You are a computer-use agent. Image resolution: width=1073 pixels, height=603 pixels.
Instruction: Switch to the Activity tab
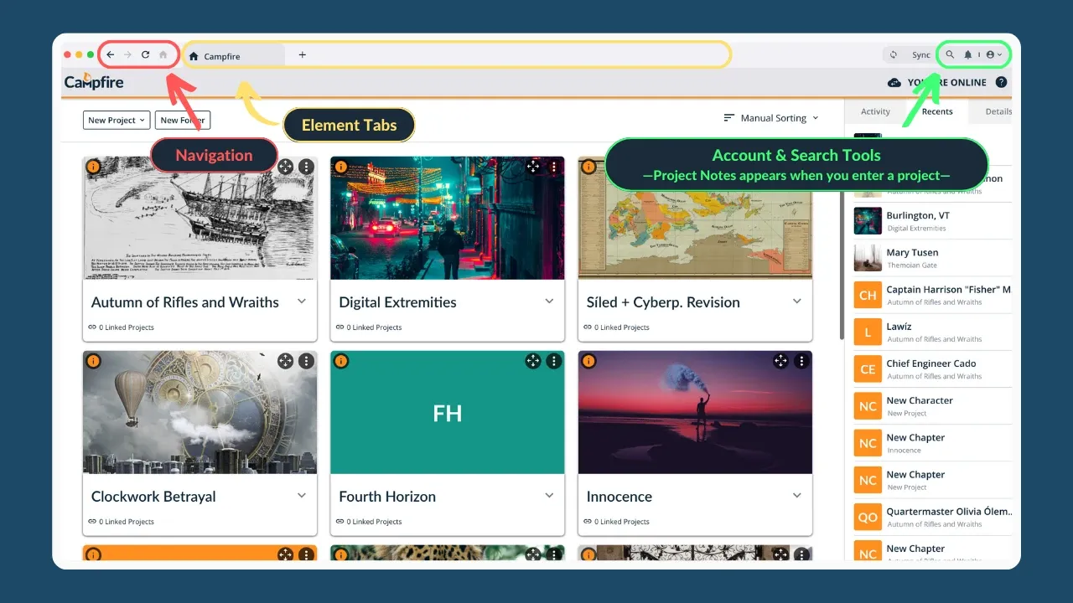(875, 111)
